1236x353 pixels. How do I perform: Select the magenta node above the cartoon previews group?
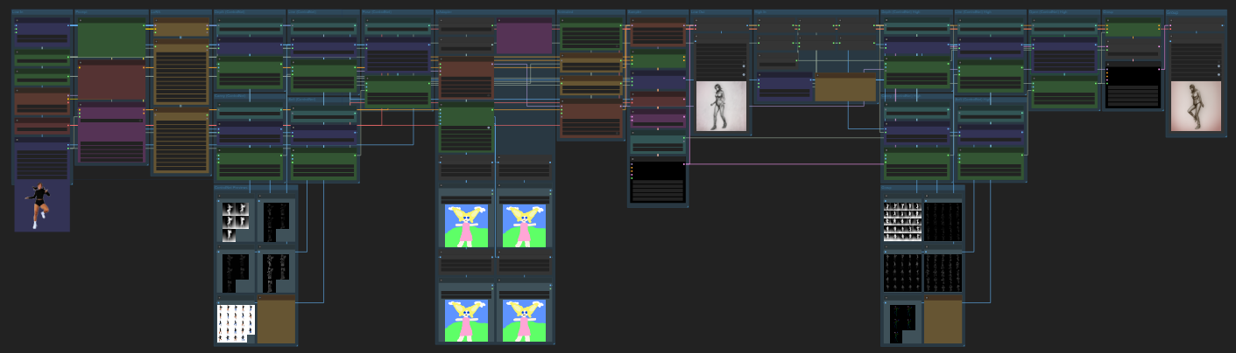(524, 38)
